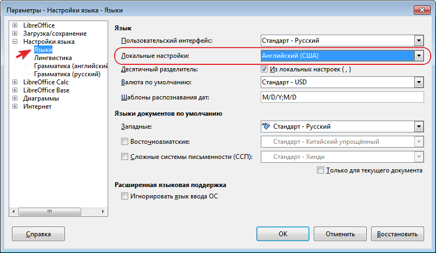The width and height of the screenshot is (436, 253).
Task: Expand the Интернет tree node
Action: click(x=15, y=106)
